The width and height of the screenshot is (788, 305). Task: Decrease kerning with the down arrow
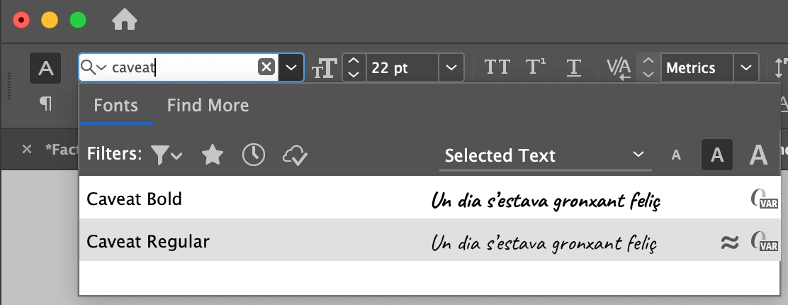[x=649, y=74]
